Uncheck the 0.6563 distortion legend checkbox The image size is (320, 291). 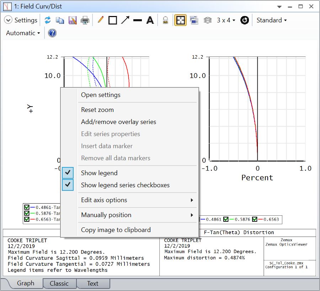click(255, 220)
